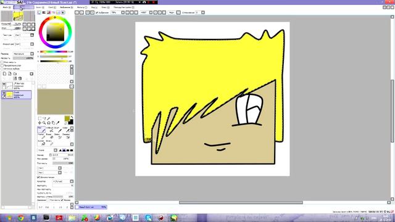Screen dimensions: 395x222
Task: Open the Layer menu
Action: click(52, 7)
